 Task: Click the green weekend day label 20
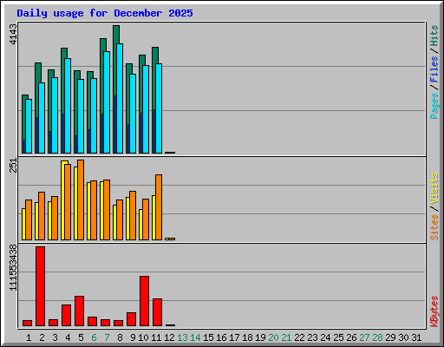point(273,337)
